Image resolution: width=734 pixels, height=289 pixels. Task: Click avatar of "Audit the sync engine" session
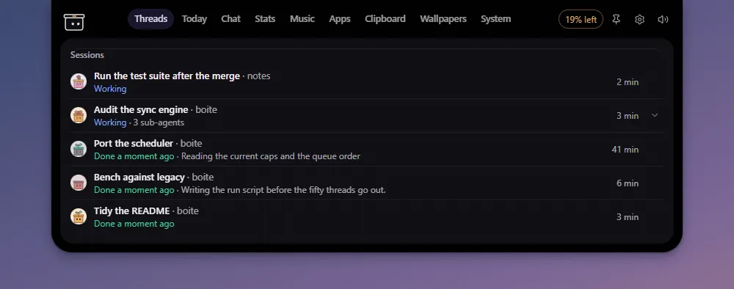[79, 115]
